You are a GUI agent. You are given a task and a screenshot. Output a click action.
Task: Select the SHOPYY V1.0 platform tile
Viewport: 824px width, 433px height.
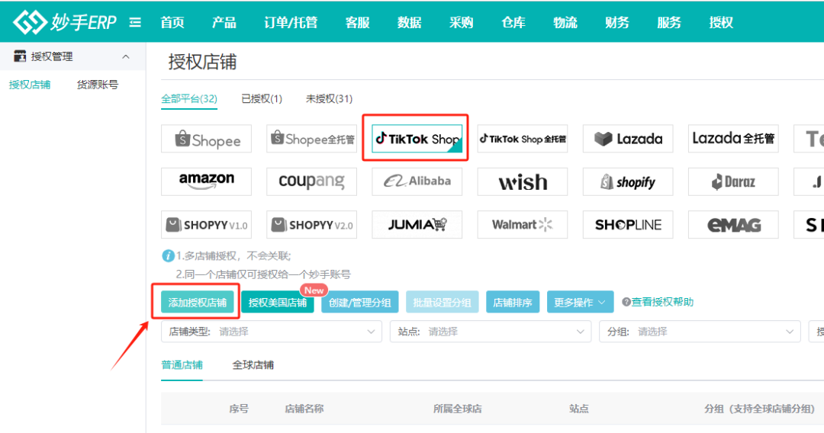tap(207, 225)
